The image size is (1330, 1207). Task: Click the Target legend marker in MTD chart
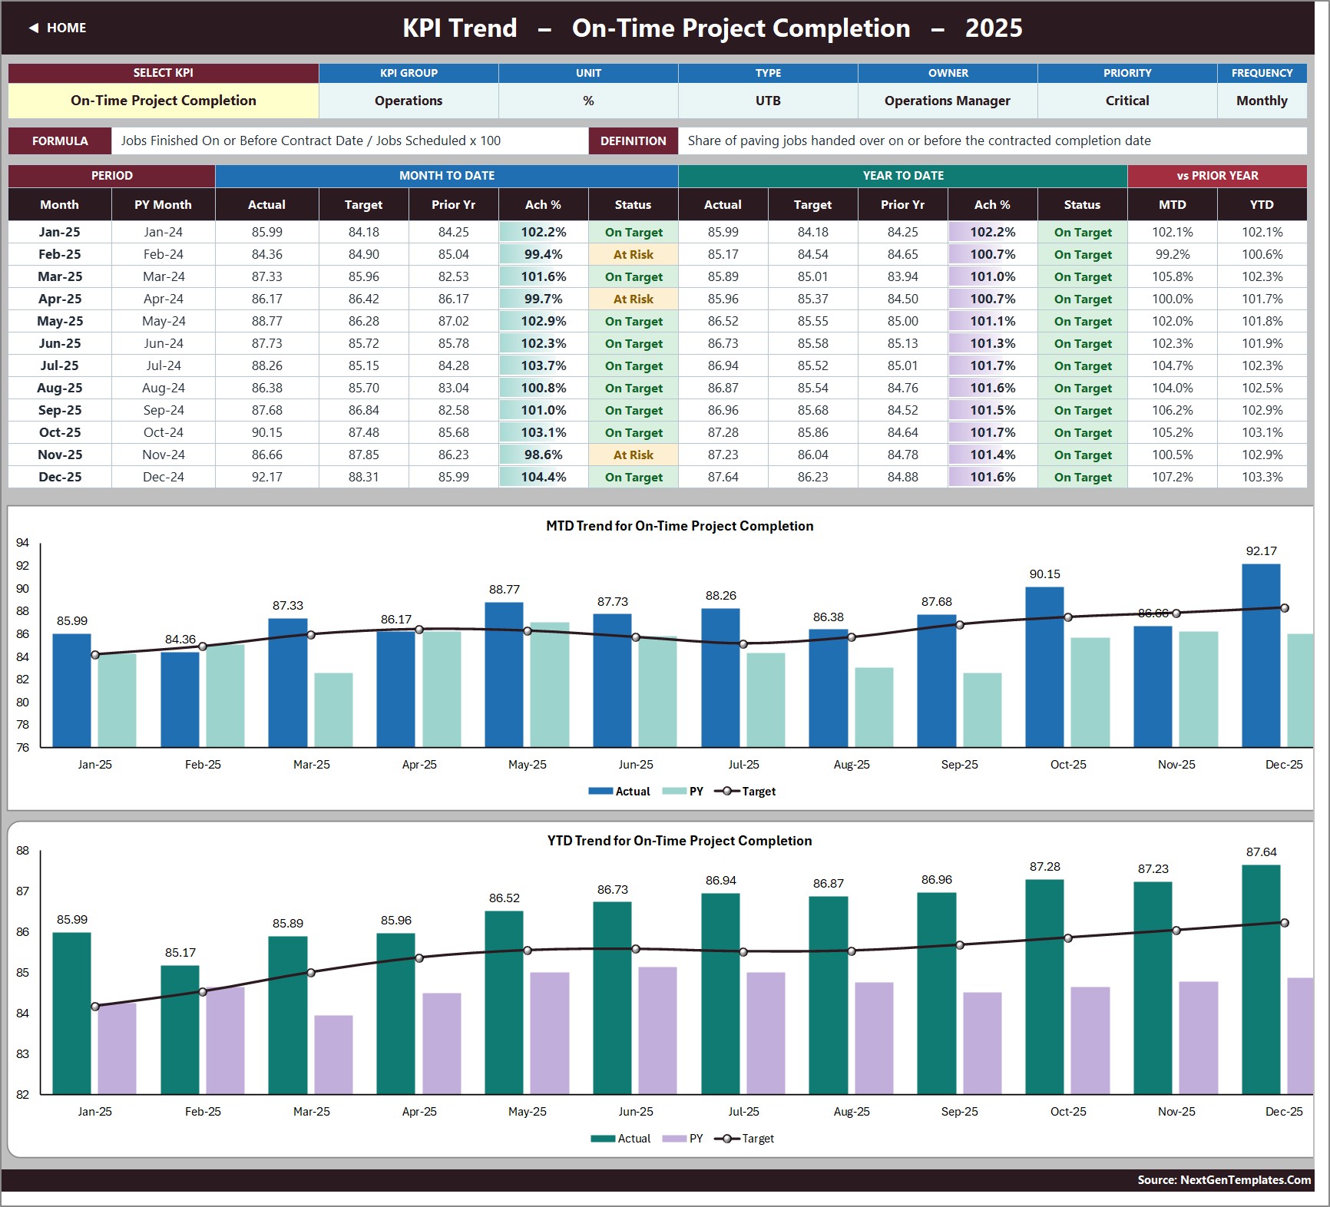tap(726, 791)
